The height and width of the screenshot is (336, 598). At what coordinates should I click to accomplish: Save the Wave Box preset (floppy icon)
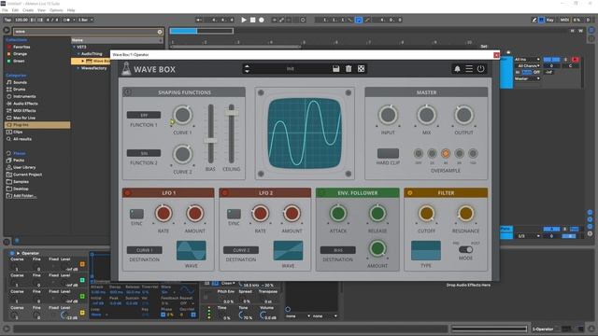click(335, 69)
